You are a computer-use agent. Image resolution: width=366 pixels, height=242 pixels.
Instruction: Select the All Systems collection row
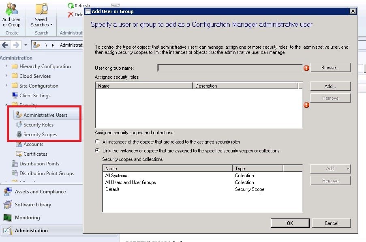coord(203,176)
